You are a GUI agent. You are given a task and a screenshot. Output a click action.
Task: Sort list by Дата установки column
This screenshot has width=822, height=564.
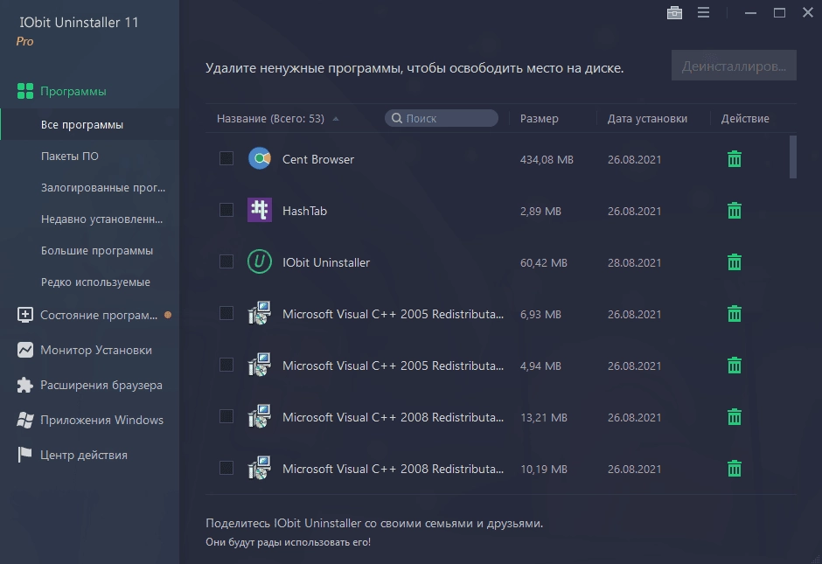pos(647,118)
